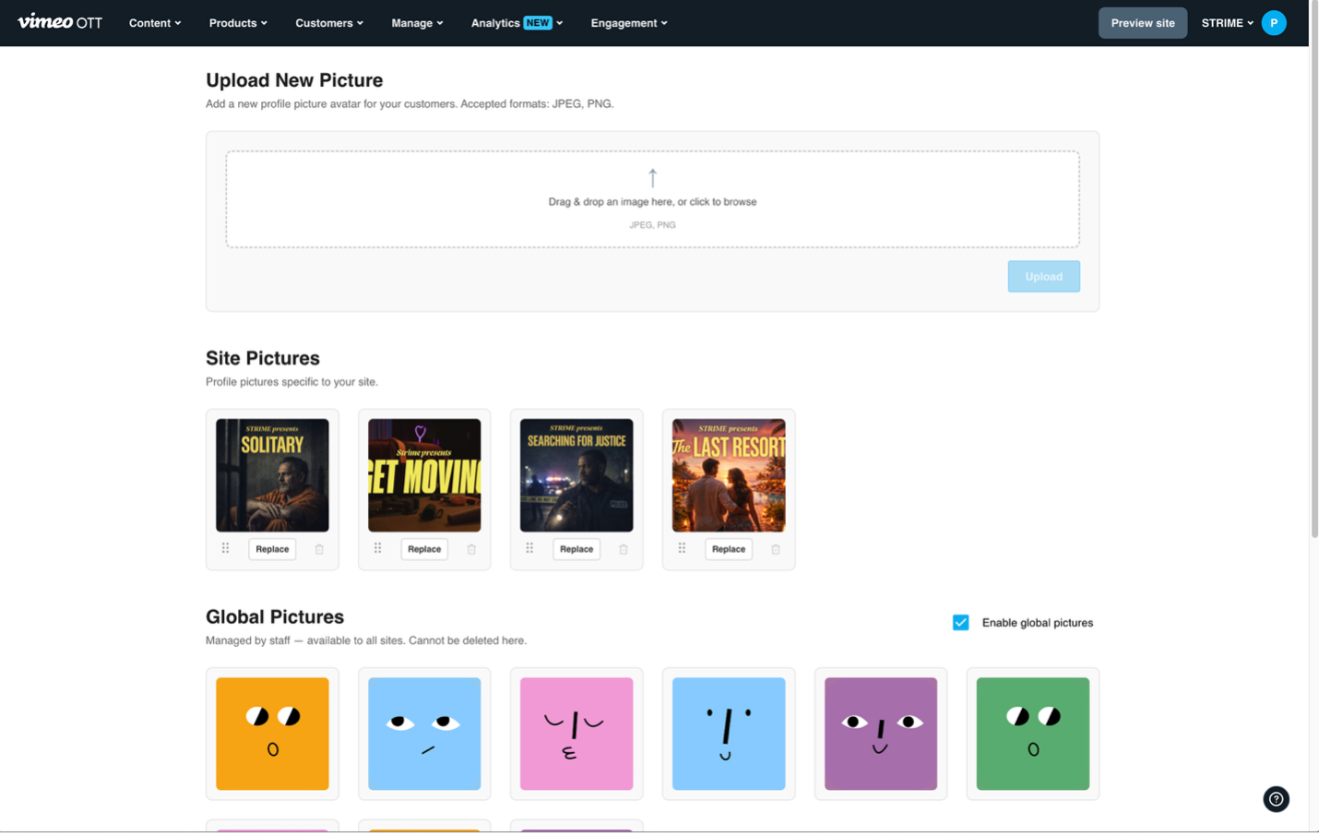Replace The Last Resort picture

729,549
